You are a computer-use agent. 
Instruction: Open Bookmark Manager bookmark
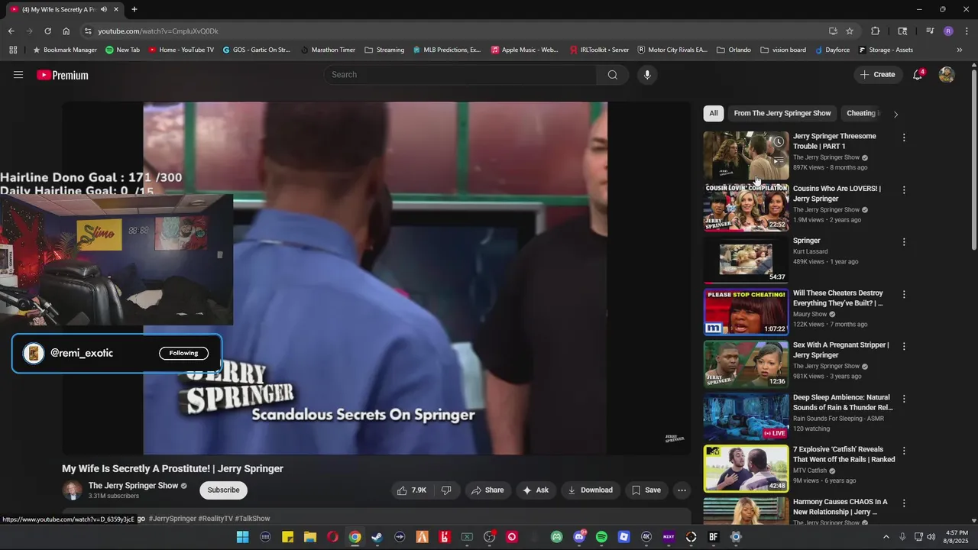pos(64,50)
